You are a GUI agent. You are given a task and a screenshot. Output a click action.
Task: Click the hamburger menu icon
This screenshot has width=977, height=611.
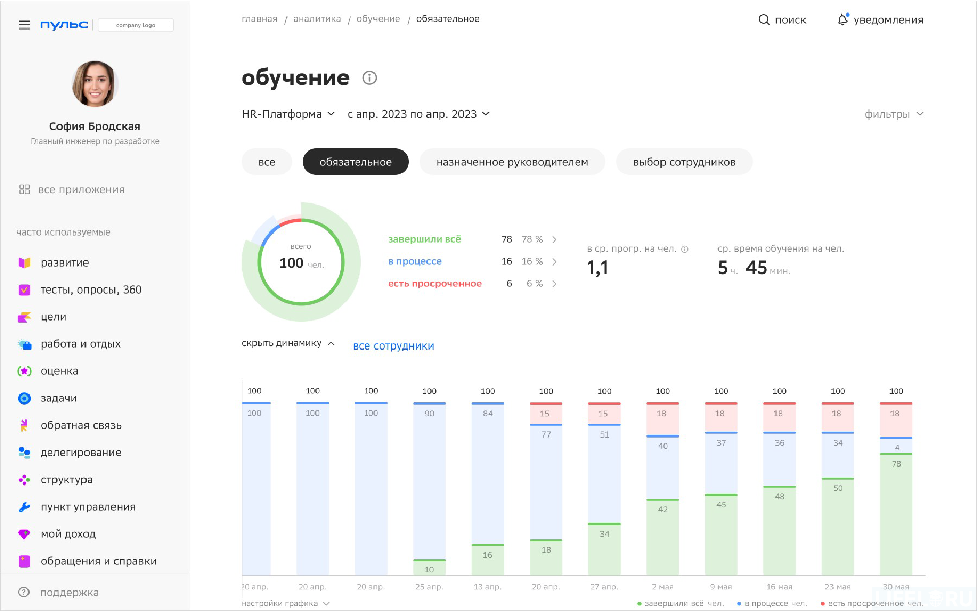click(24, 24)
